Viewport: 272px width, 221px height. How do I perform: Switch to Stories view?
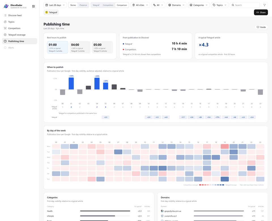tap(73, 5)
